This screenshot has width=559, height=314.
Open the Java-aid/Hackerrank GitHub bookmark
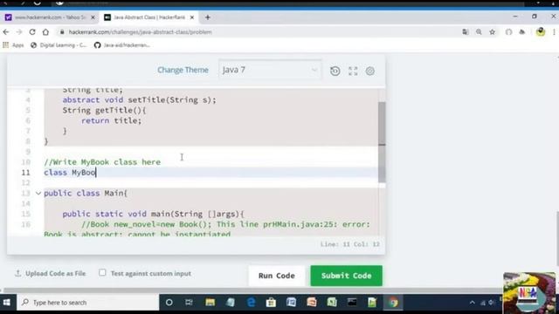click(122, 45)
